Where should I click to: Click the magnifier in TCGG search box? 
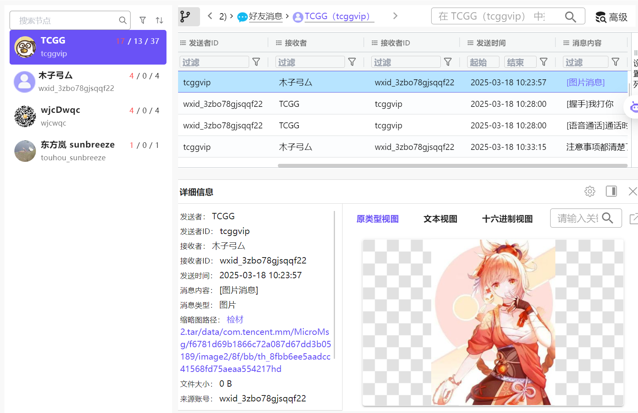click(571, 17)
